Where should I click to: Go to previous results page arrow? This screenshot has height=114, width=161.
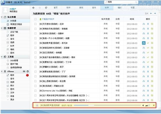pos(151,14)
